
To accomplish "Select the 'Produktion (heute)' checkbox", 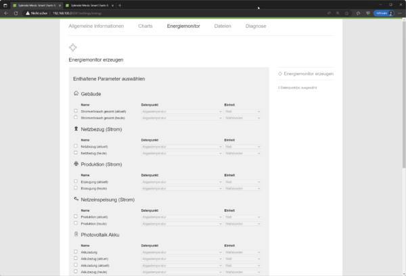I will coord(76,223).
